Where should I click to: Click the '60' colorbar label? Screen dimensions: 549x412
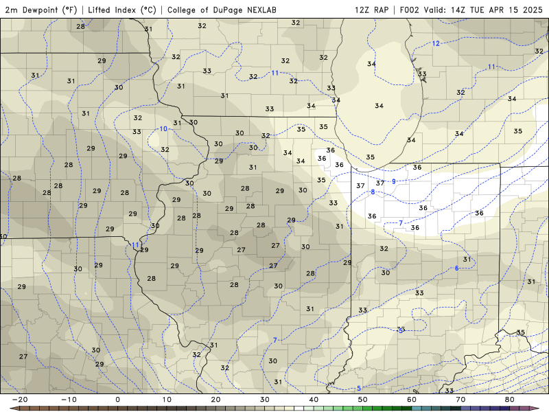pos(412,400)
